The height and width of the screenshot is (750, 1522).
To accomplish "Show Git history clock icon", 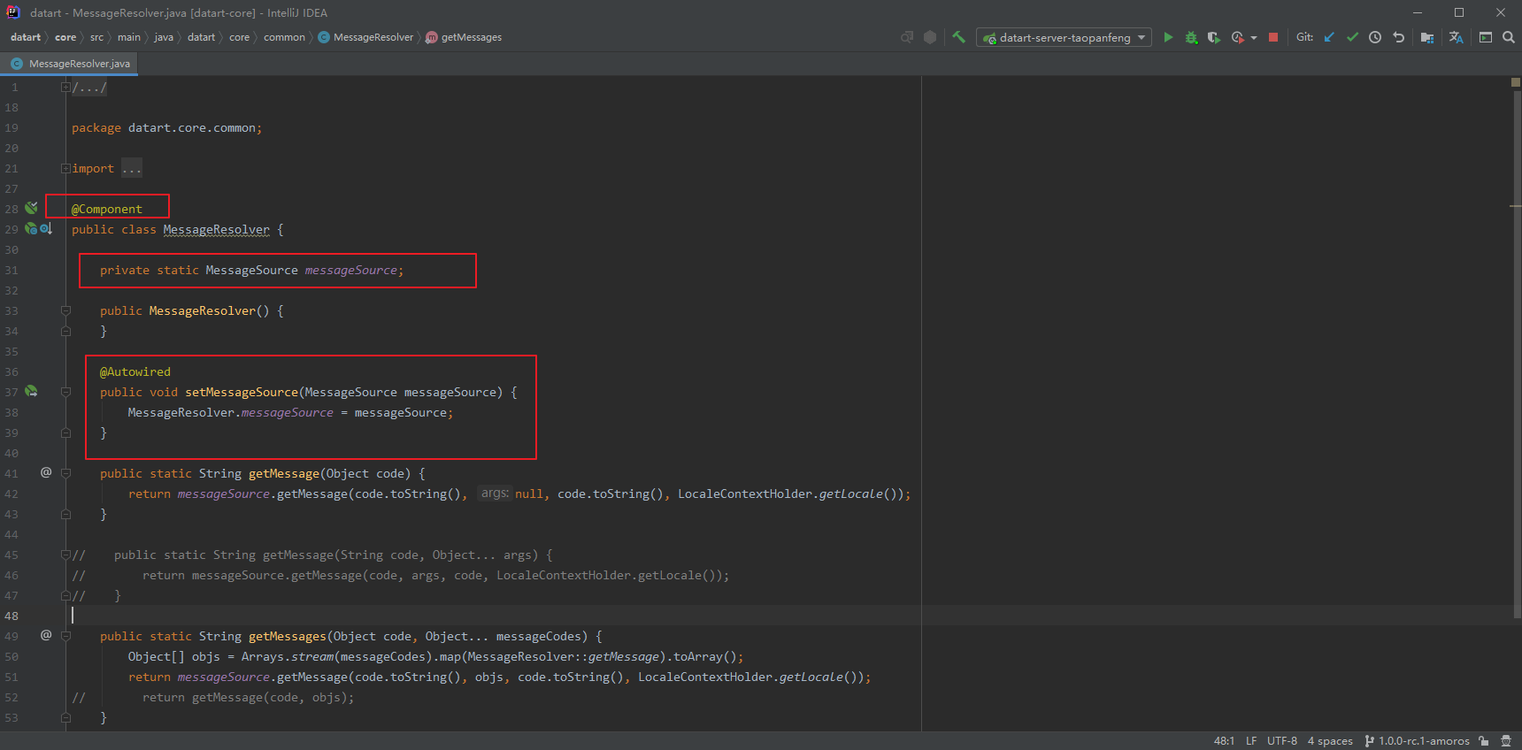I will pos(1375,37).
